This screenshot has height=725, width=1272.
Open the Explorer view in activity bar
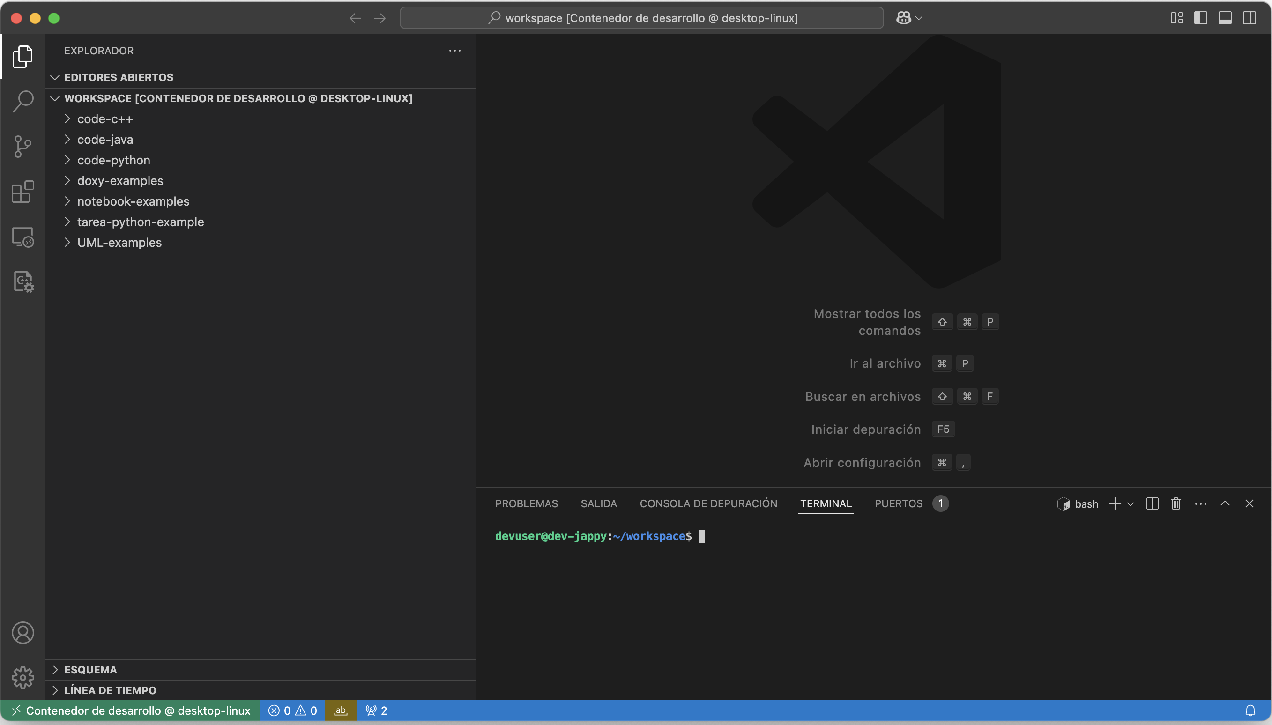pyautogui.click(x=23, y=56)
